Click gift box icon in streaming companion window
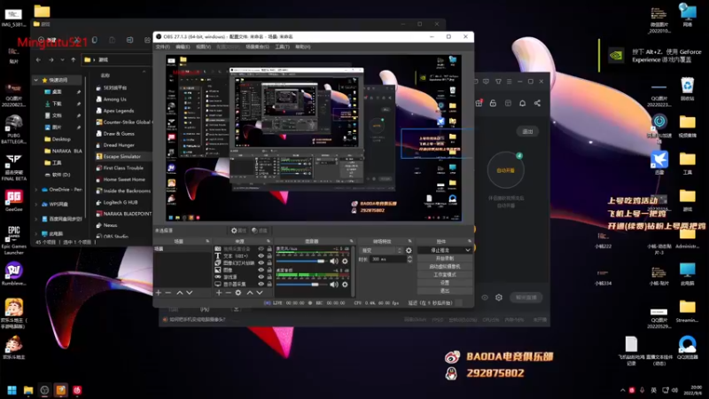This screenshot has height=399, width=709. (x=479, y=103)
